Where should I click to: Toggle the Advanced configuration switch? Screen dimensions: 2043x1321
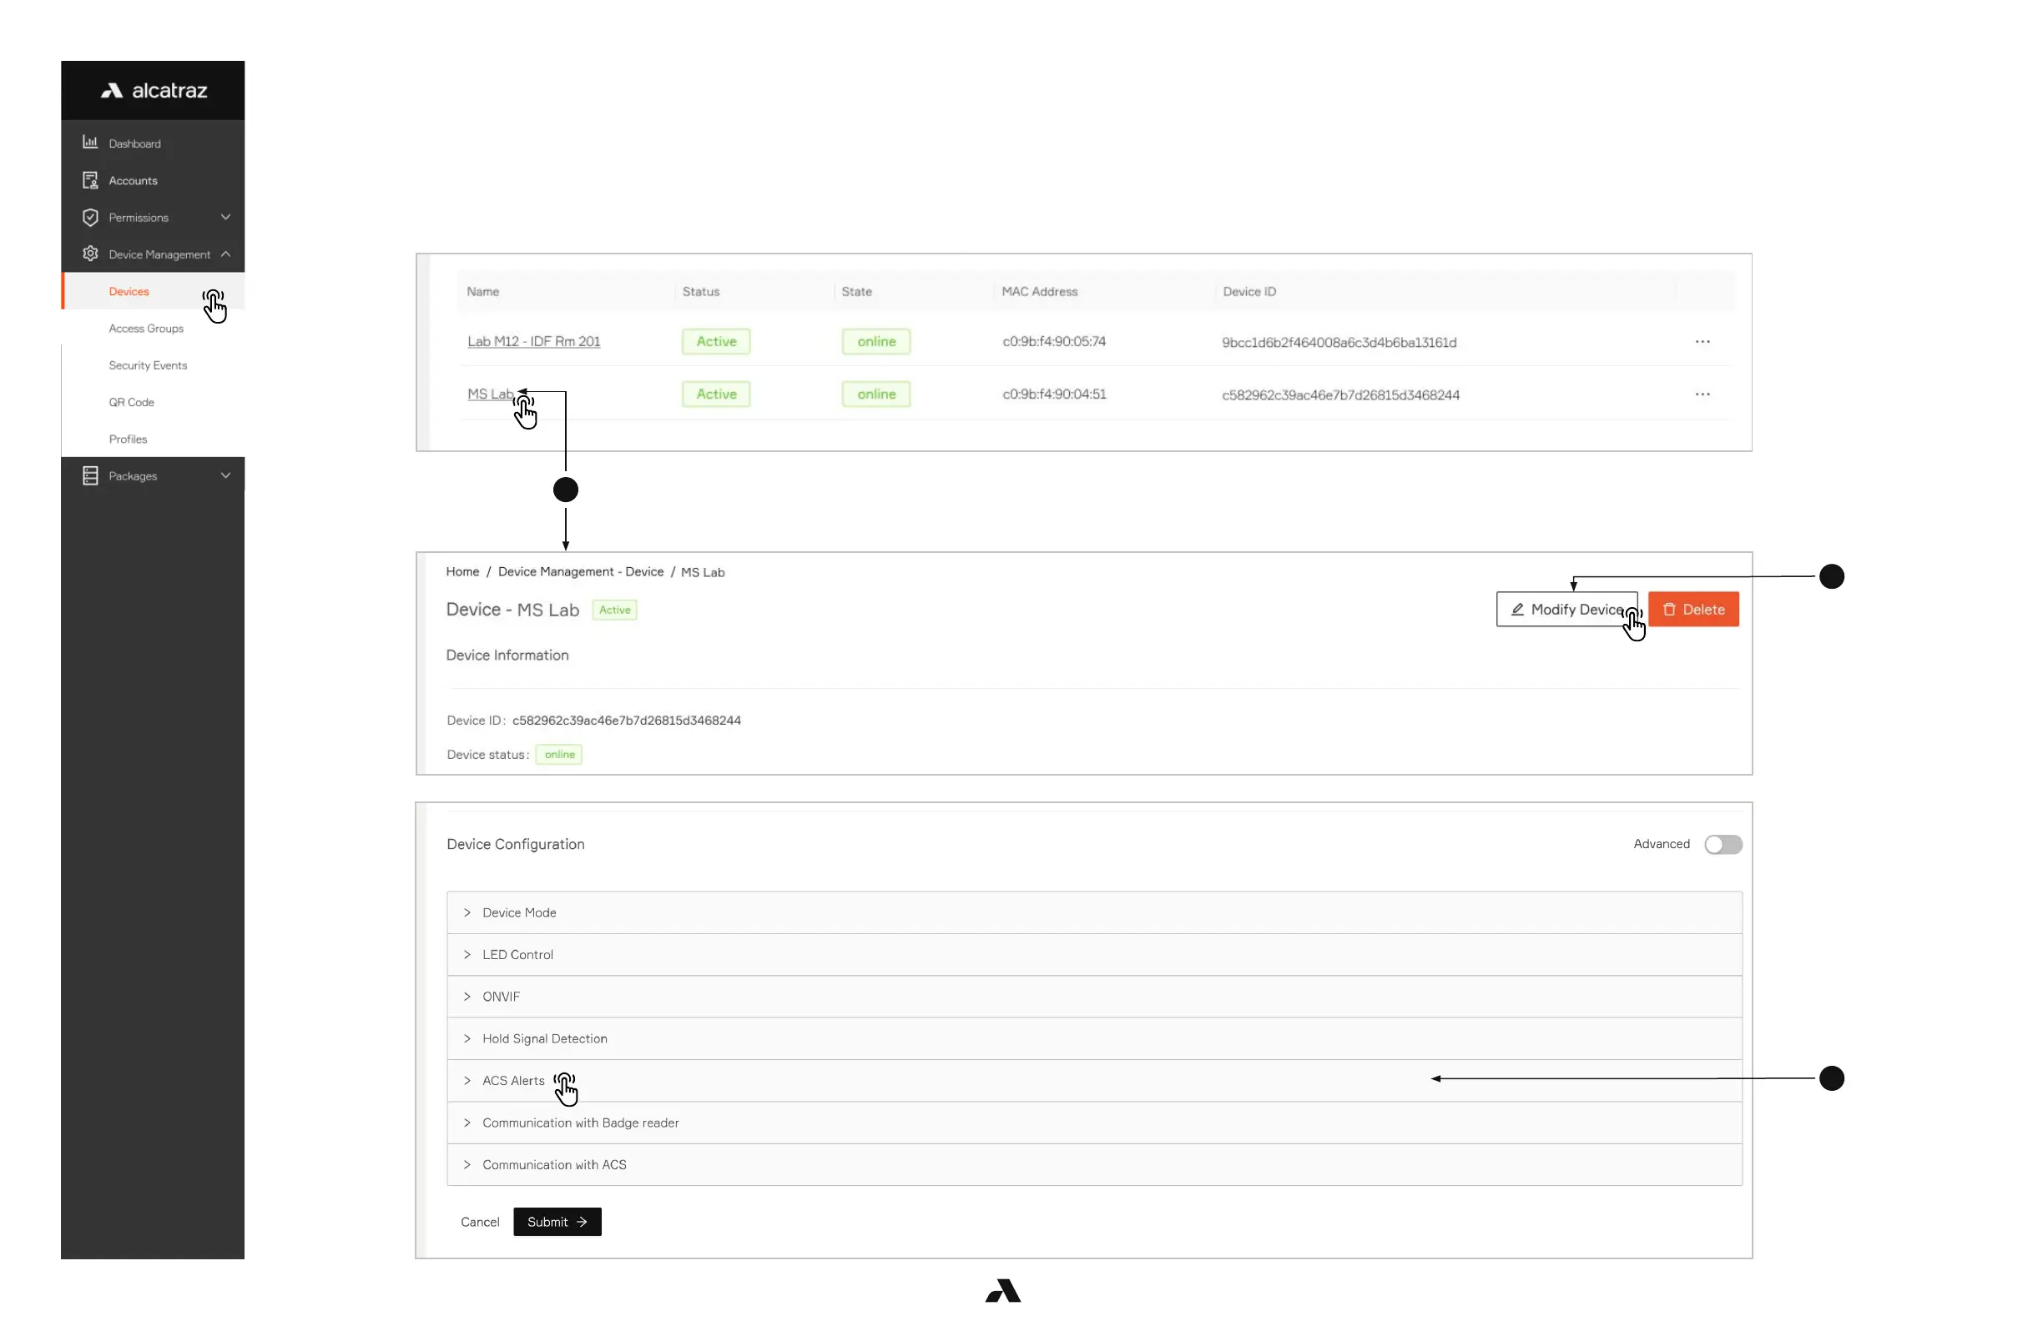(x=1722, y=844)
